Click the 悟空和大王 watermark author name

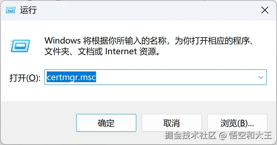[x=251, y=135]
